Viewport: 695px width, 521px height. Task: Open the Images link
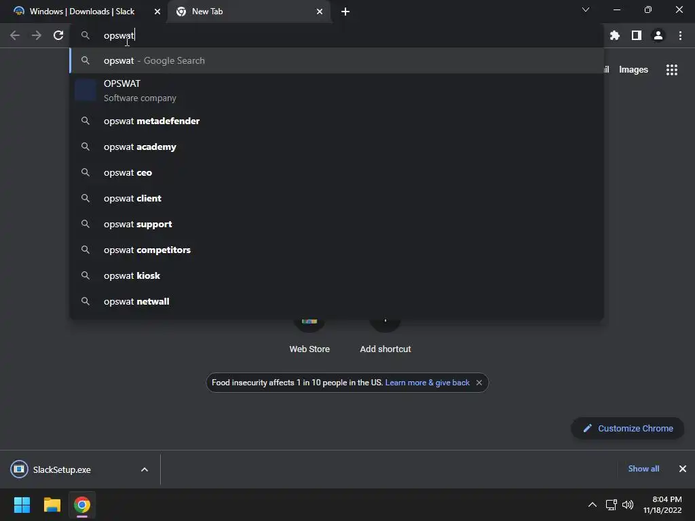coord(633,70)
